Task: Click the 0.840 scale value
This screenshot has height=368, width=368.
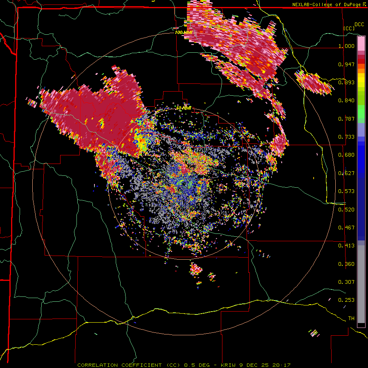Action: (x=346, y=100)
